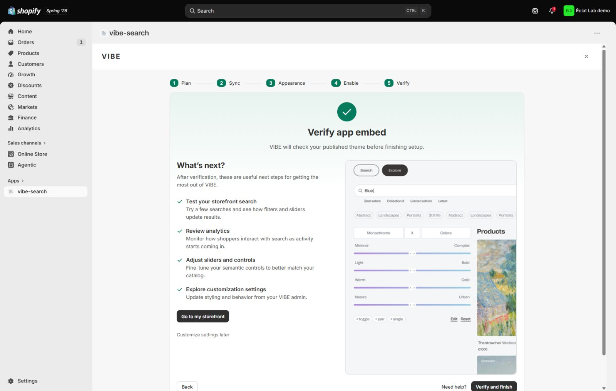
Task: Close the VIBE setup panel
Action: [586, 56]
